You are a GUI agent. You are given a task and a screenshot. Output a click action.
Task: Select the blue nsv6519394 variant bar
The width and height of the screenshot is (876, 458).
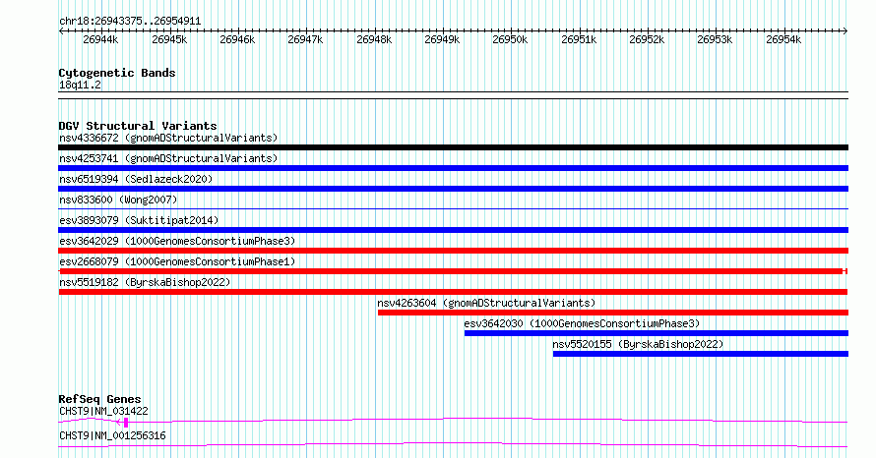pos(453,189)
